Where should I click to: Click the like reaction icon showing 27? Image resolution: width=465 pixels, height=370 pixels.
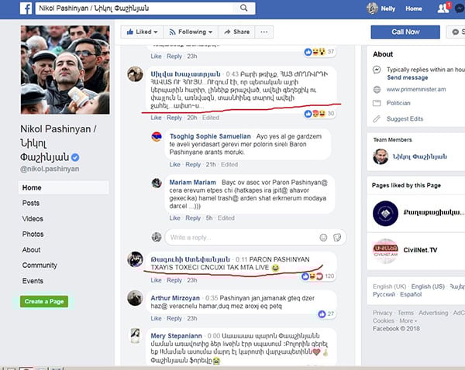click(x=322, y=314)
